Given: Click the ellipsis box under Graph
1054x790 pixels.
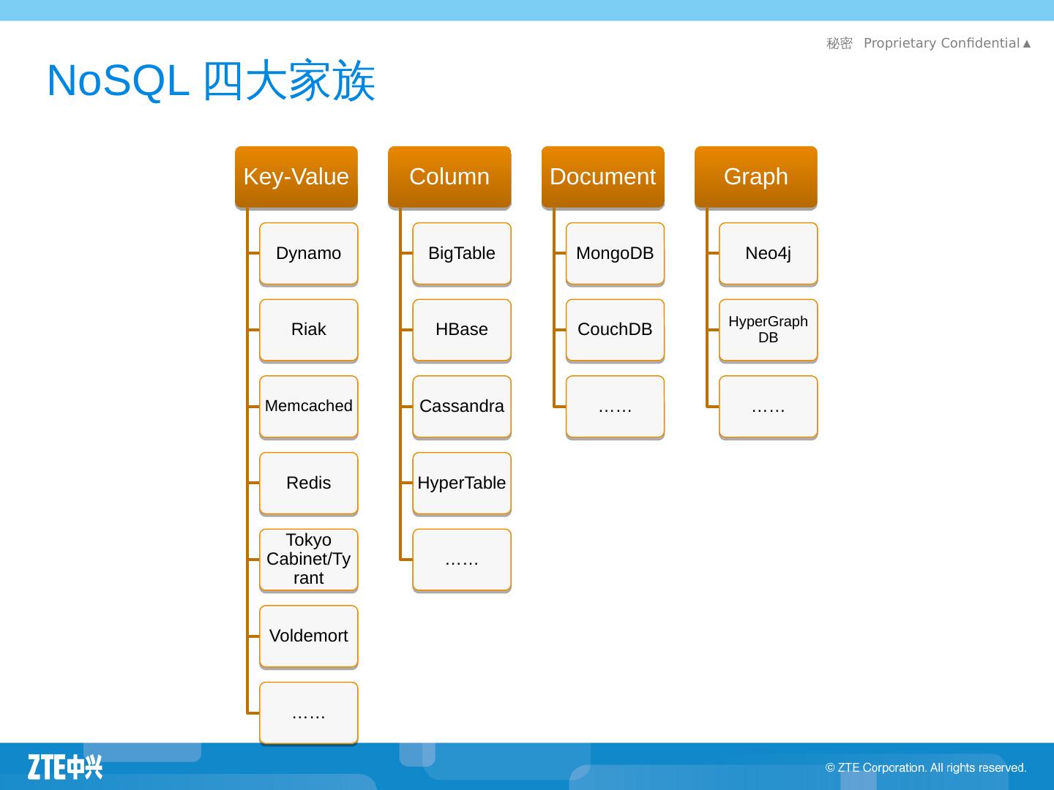Looking at the screenshot, I should [x=769, y=407].
